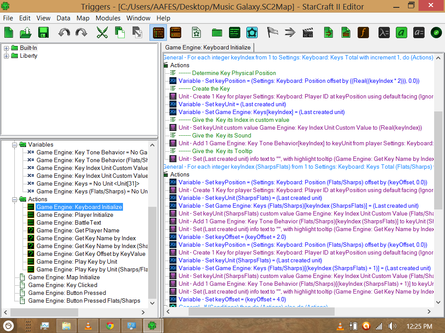Click the blue gear element icon
This screenshot has height=333, width=445.
pos(252,33)
